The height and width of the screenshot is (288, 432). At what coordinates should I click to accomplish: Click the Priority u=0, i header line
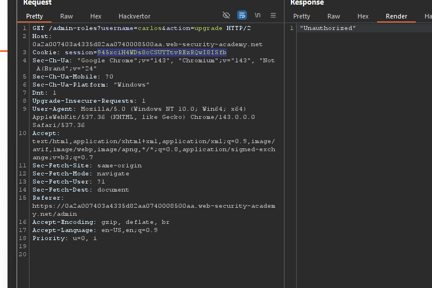coord(64,238)
